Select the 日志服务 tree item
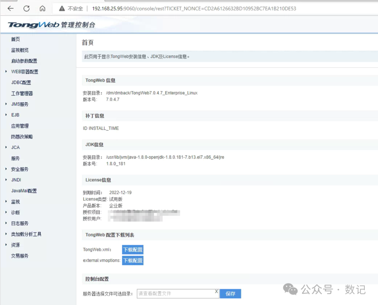This screenshot has height=305, width=378. click(x=20, y=223)
